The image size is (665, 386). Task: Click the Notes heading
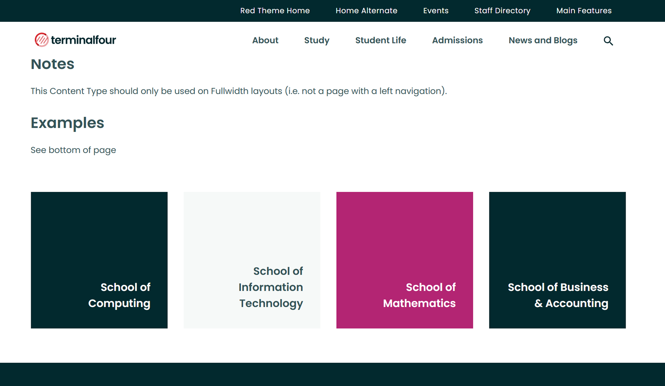tap(53, 64)
